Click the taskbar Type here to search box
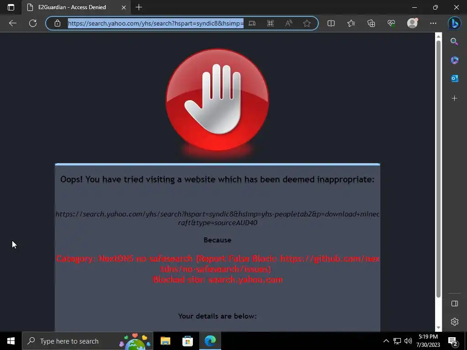467x350 pixels. point(87,341)
